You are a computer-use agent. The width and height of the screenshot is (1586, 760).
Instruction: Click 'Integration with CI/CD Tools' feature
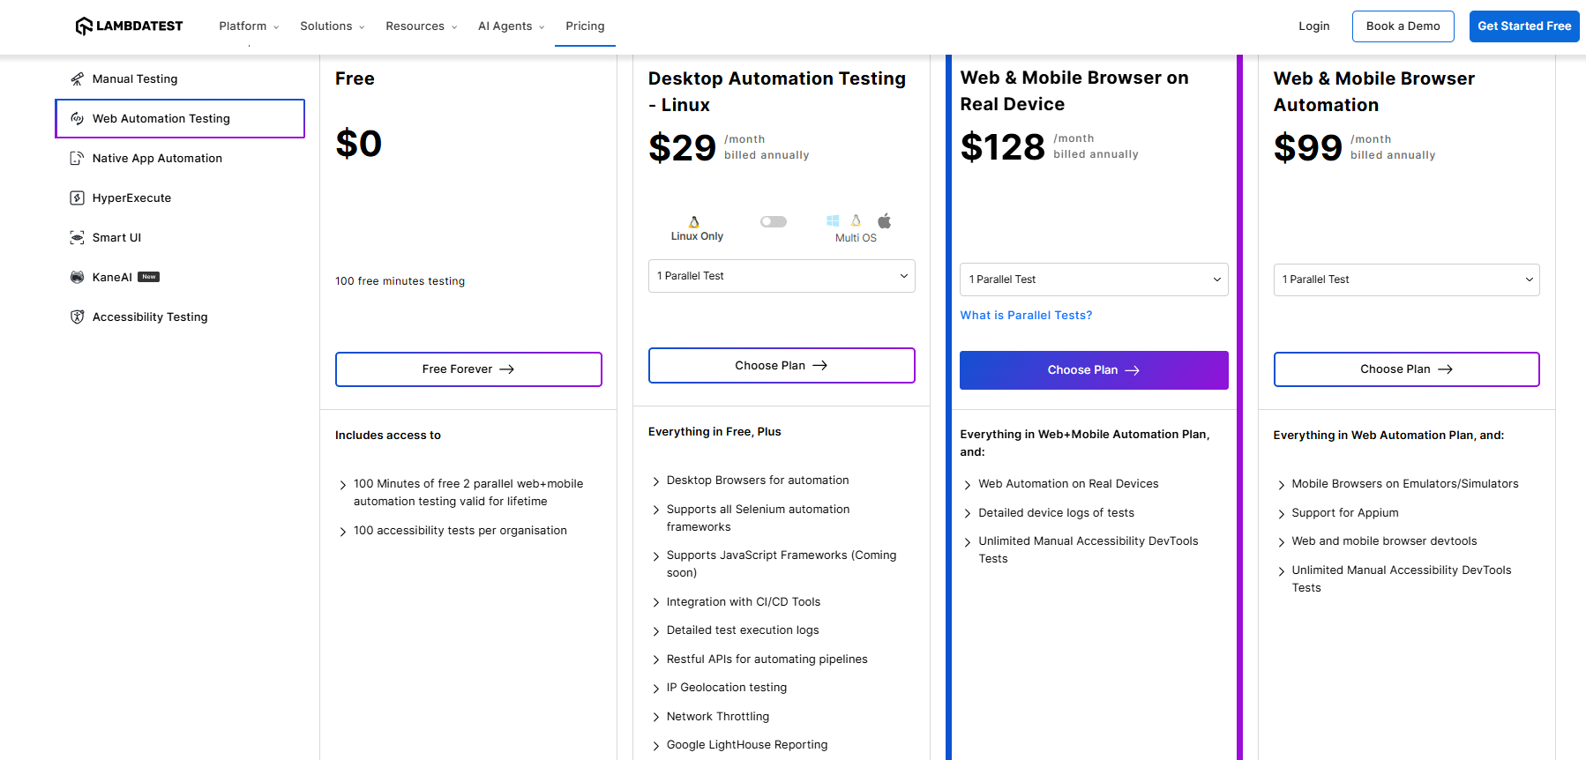[x=744, y=602]
